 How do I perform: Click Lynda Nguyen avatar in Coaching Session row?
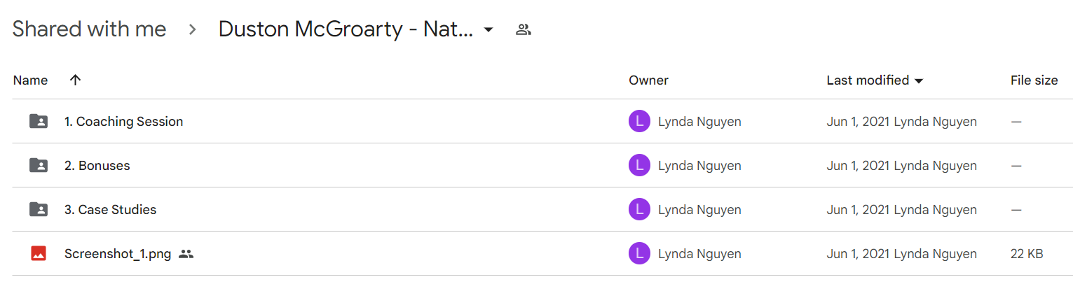click(x=639, y=122)
